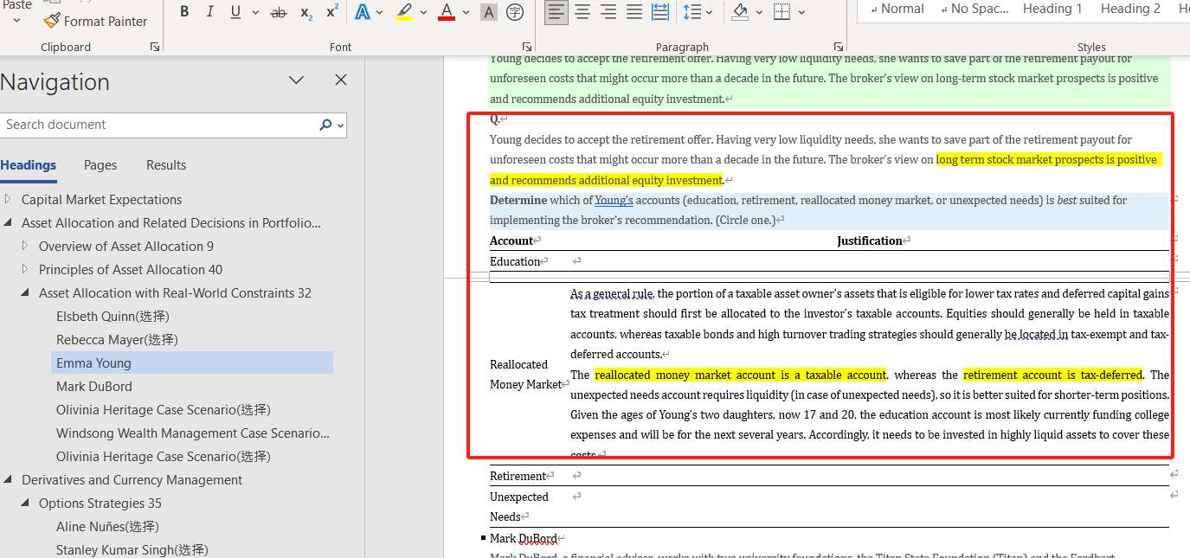The image size is (1190, 558).
Task: Justify the paragraph text
Action: [634, 12]
